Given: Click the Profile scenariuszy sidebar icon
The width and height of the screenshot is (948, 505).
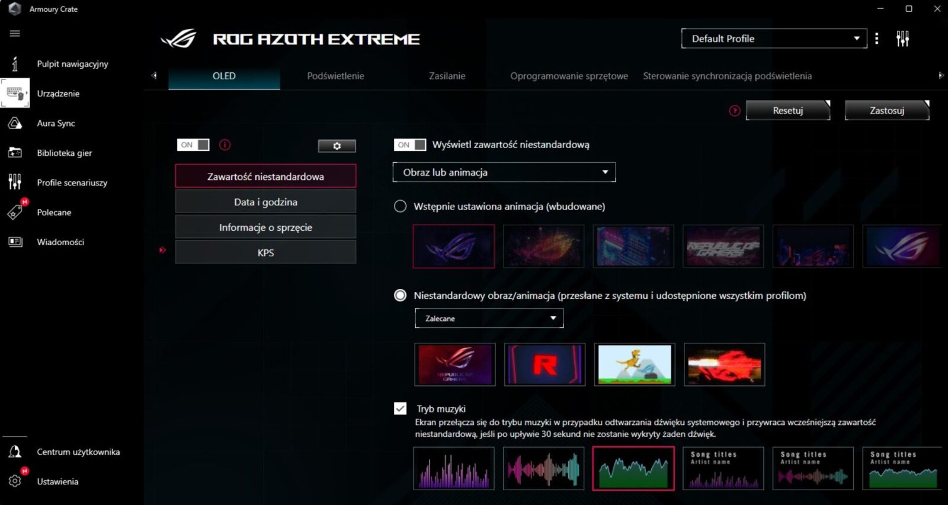Looking at the screenshot, I should [x=15, y=182].
